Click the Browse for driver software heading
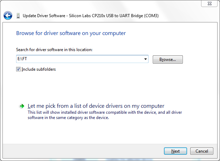The width and height of the screenshot is (220, 161). [71, 33]
